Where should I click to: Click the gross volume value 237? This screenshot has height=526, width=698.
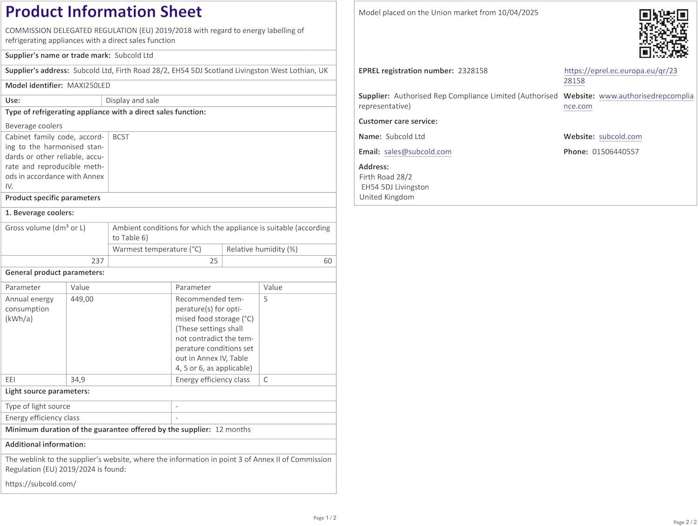pyautogui.click(x=98, y=261)
